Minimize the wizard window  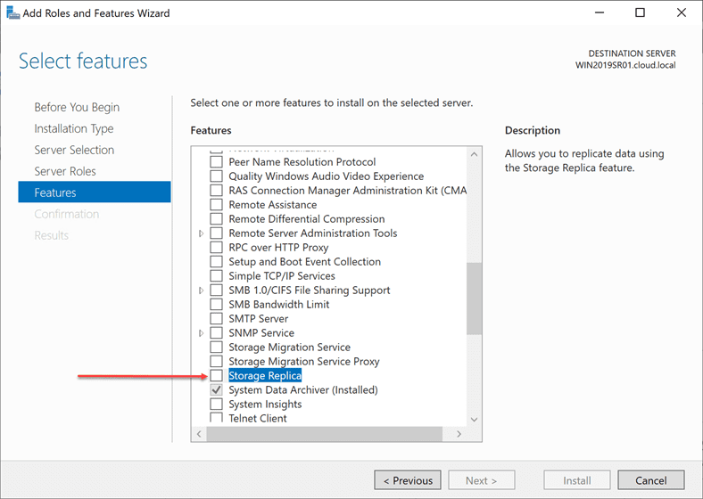[599, 13]
